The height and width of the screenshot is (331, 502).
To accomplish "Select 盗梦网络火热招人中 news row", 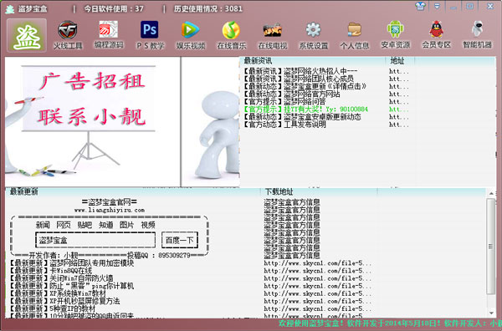I will pos(300,71).
